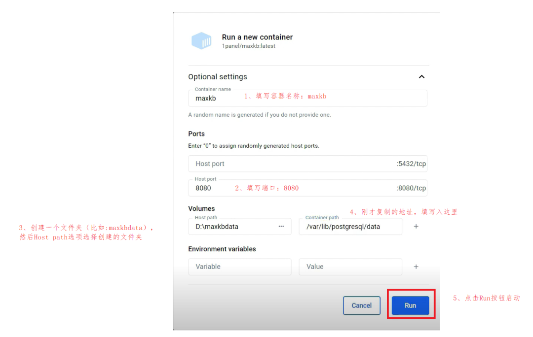Click the Host port field for 5432/tcp

click(307, 164)
